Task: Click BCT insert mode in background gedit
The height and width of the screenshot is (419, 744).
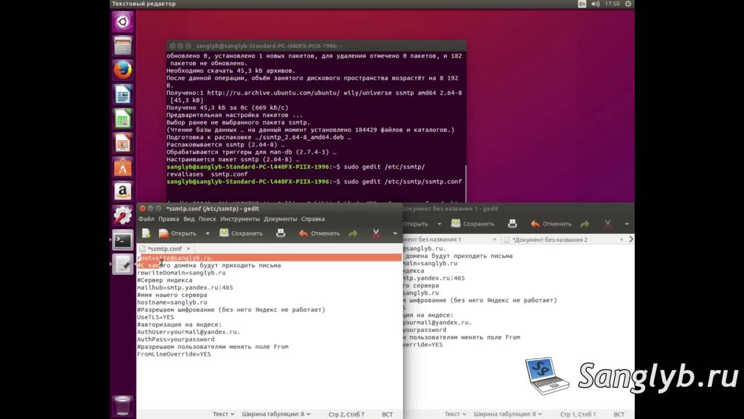Action: 619,414
